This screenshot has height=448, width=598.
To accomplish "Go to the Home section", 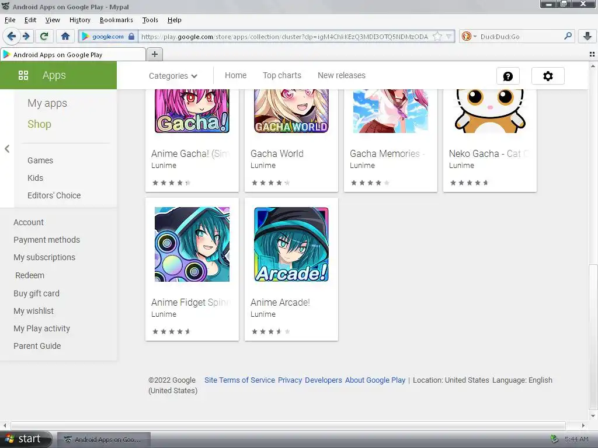I will tap(235, 75).
